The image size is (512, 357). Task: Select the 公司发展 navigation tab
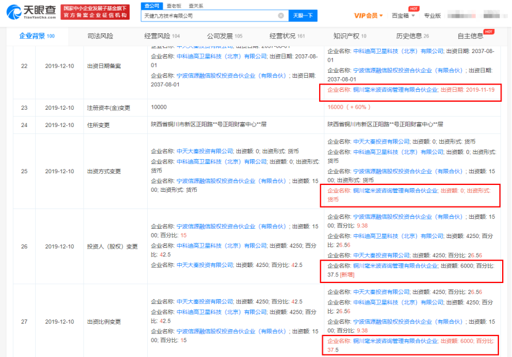coord(225,36)
